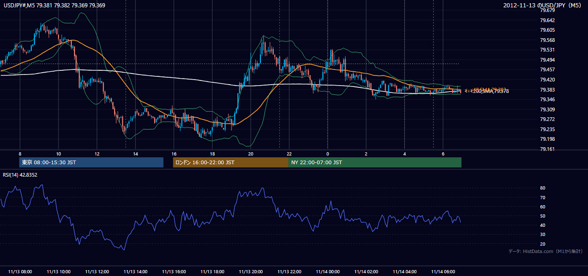Screen dimensions: 588x276
Task: Click the 11/13 10:00 bottom time label
Action: (x=58, y=272)
